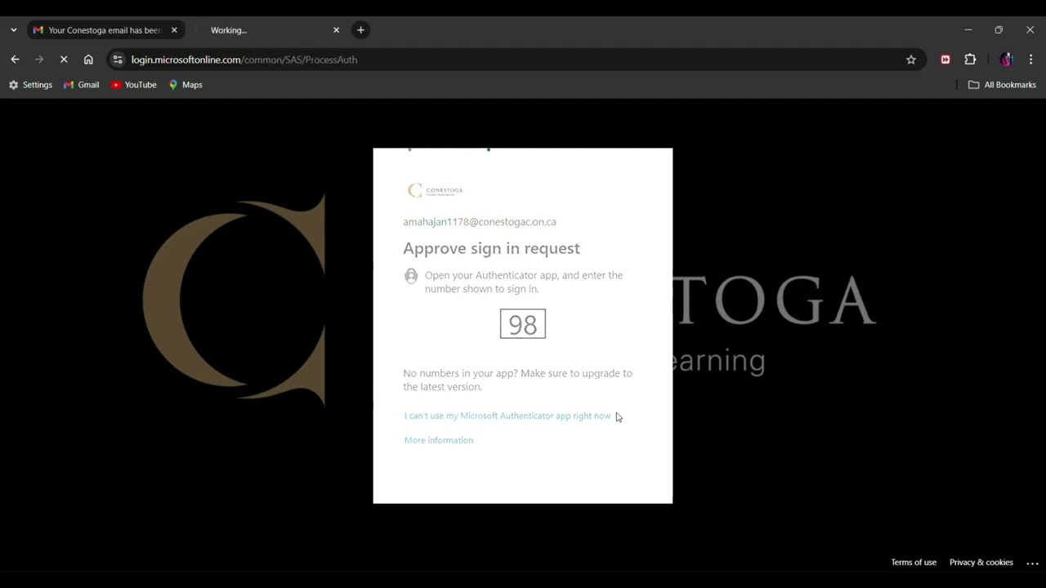Image resolution: width=1046 pixels, height=588 pixels.
Task: Open Terms of use link
Action: (914, 563)
